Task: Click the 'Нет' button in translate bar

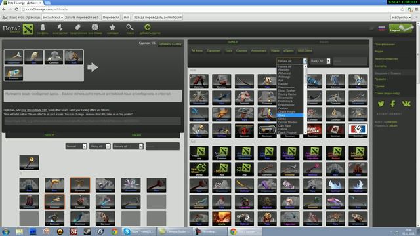Action: tap(127, 18)
